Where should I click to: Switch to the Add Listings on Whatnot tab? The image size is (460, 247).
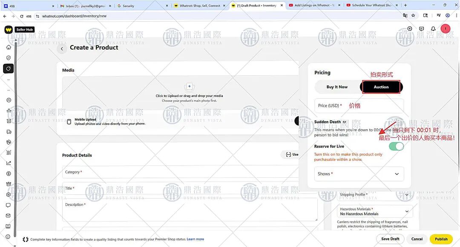click(x=314, y=5)
